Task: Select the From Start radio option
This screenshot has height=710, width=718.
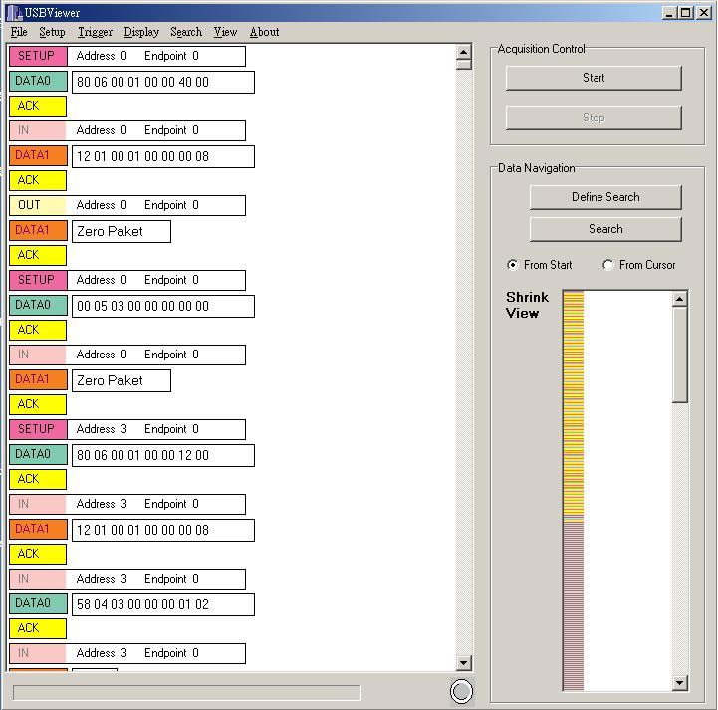Action: coord(540,265)
